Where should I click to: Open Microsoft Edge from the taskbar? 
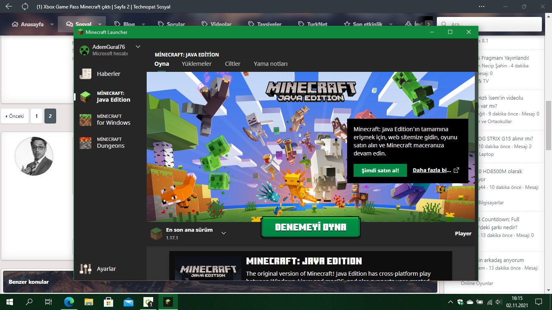tap(70, 301)
